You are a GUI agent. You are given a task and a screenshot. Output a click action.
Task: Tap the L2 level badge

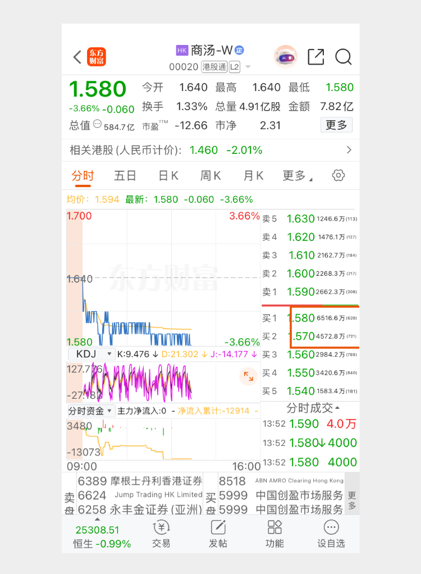tap(235, 67)
